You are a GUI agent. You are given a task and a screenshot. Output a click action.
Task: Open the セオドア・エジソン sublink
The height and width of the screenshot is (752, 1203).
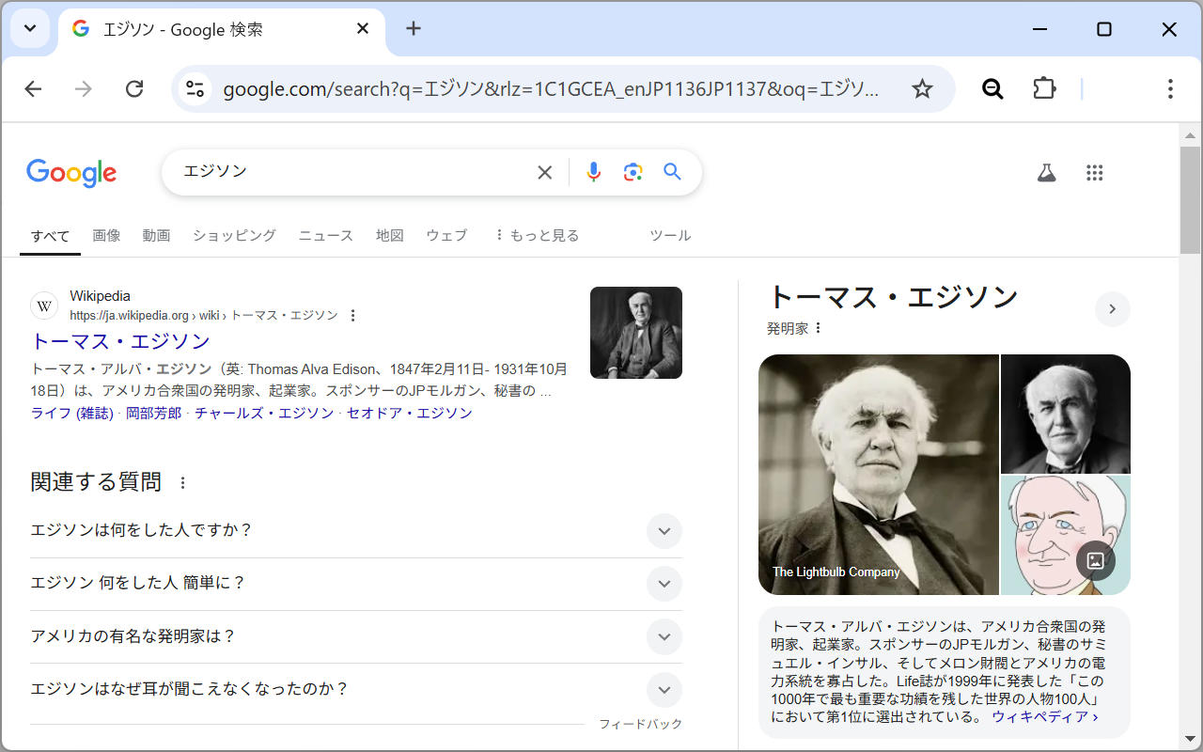(x=409, y=414)
